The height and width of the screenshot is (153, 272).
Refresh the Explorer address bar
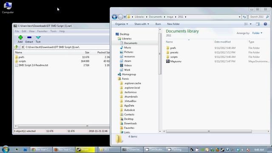point(244,17)
